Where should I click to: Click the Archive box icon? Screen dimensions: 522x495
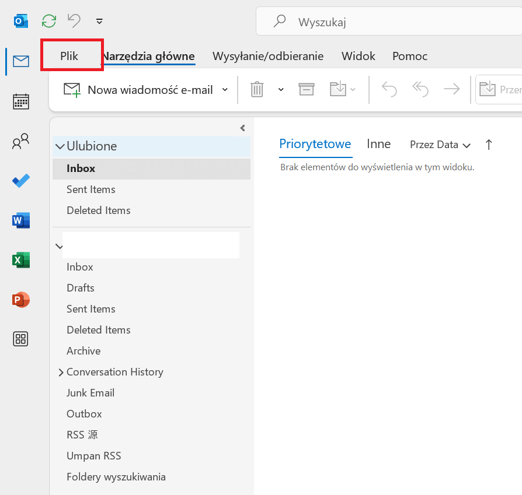[x=307, y=89]
